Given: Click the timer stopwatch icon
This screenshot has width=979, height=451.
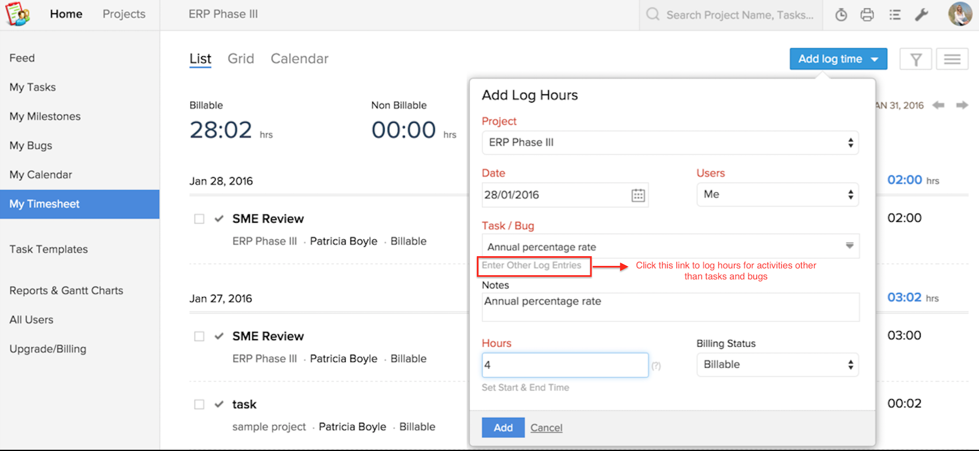Looking at the screenshot, I should [841, 15].
